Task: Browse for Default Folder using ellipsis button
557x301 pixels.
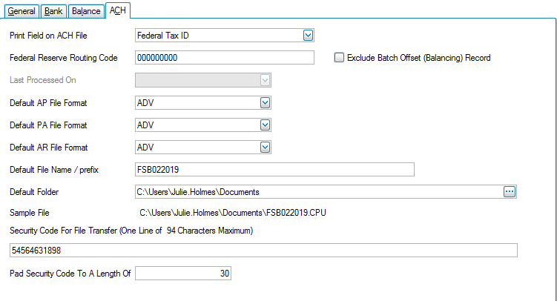Action: pos(509,192)
